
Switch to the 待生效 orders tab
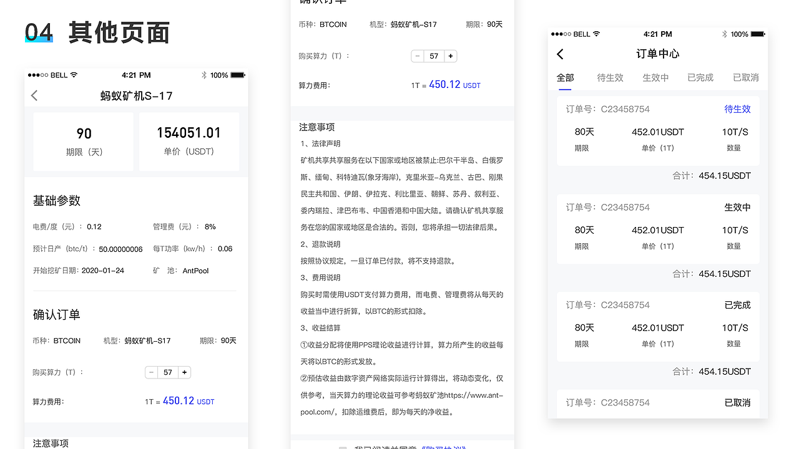click(x=610, y=77)
